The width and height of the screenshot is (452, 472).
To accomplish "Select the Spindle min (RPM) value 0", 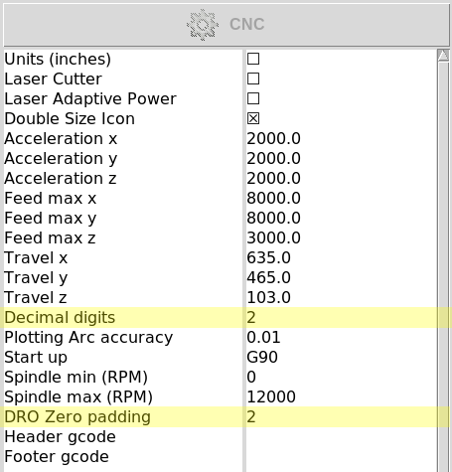I will point(251,377).
